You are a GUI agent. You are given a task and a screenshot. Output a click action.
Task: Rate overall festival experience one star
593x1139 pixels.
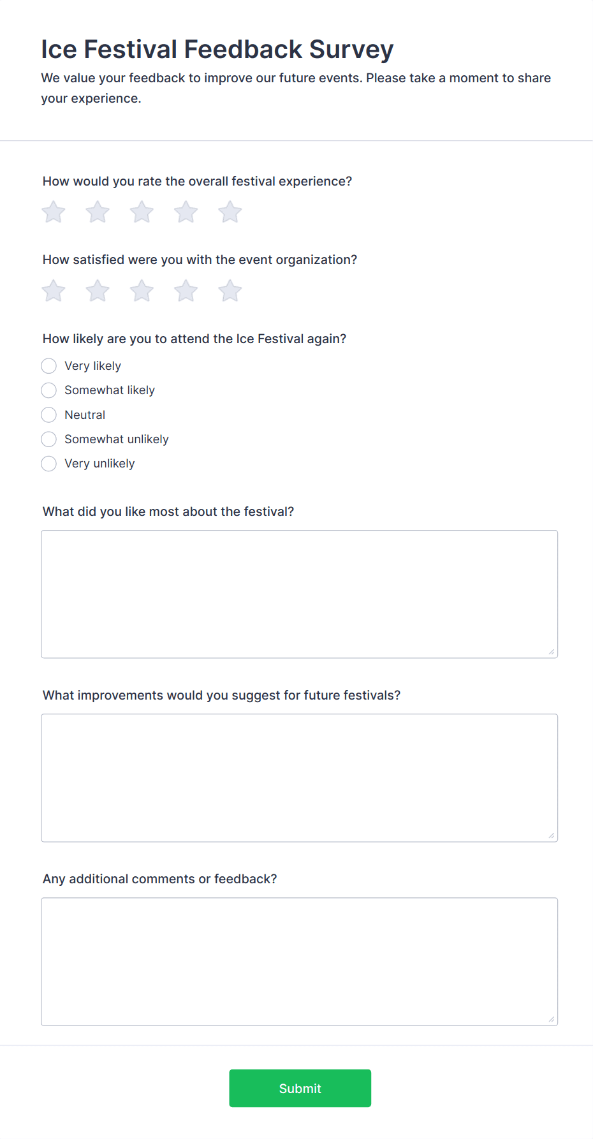pos(54,212)
